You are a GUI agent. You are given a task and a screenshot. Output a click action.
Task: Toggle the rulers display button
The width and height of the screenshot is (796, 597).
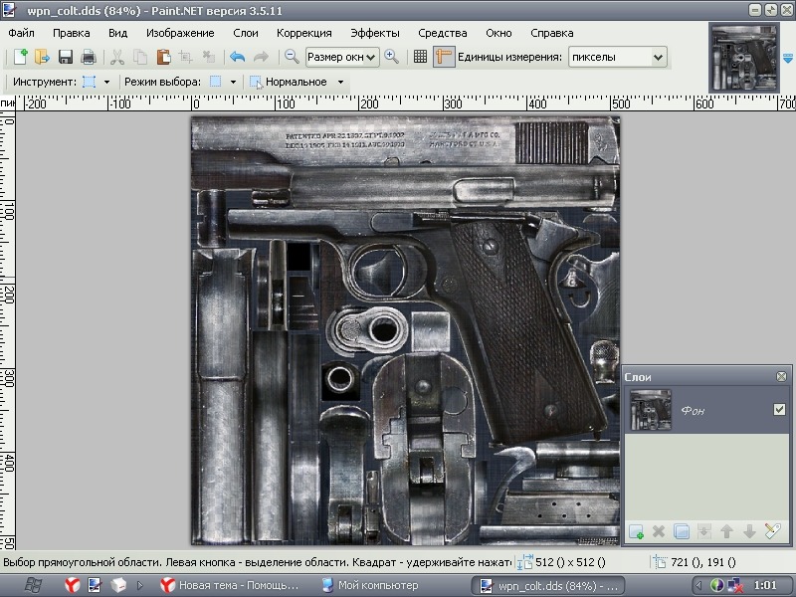pos(444,57)
